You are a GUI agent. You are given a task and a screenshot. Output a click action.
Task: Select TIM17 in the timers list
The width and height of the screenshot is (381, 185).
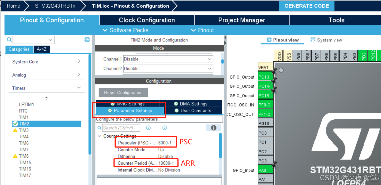pyautogui.click(x=25, y=175)
